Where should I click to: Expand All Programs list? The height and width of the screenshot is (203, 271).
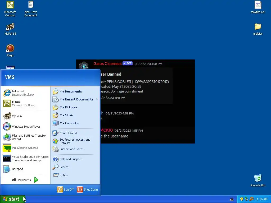25,180
